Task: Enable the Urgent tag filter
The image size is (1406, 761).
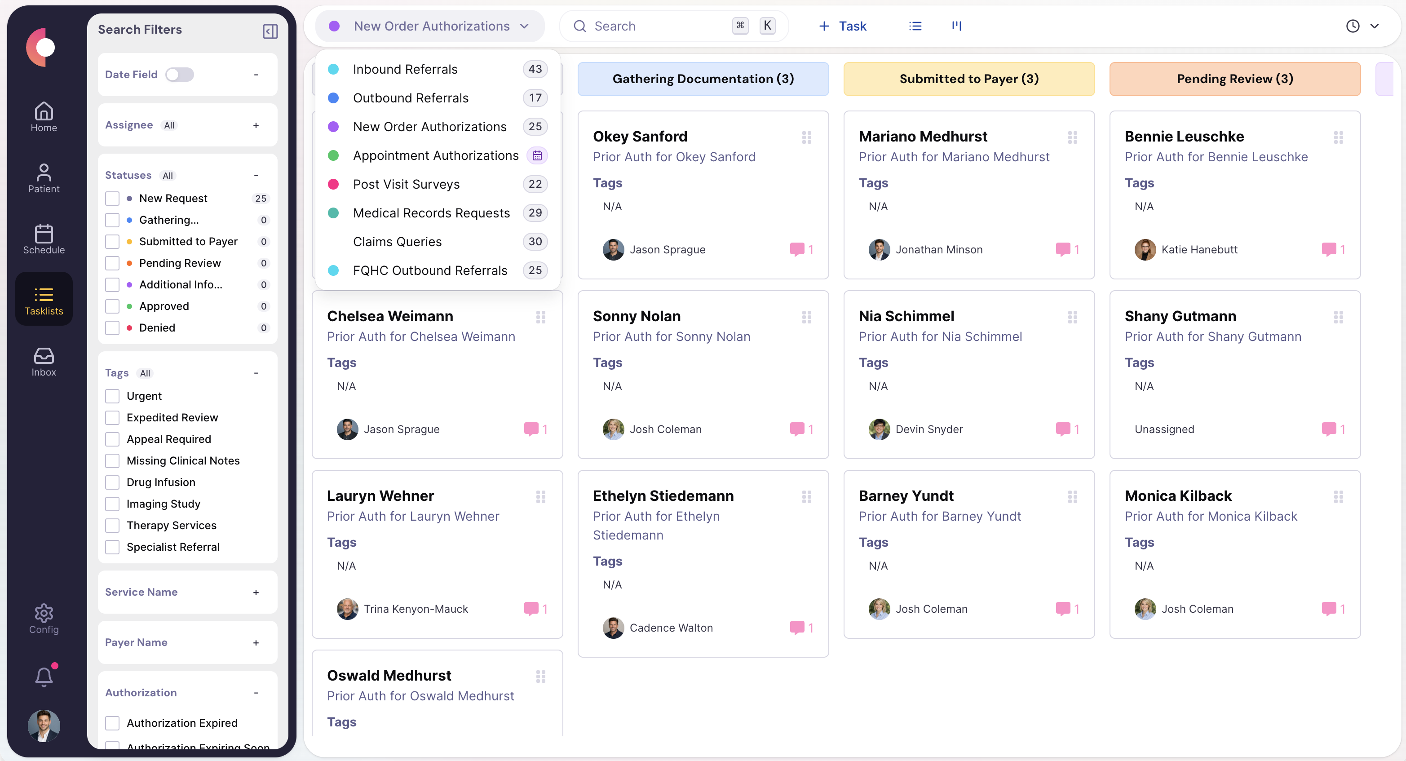Action: [112, 396]
